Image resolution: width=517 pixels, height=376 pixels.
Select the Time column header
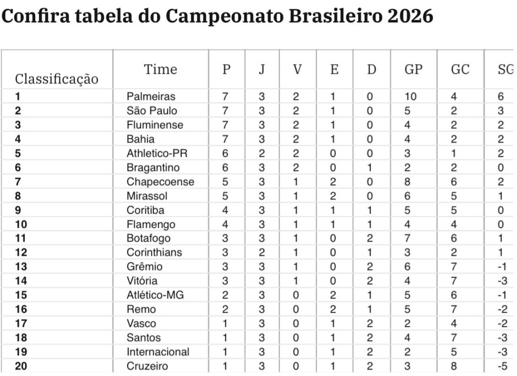coord(161,69)
